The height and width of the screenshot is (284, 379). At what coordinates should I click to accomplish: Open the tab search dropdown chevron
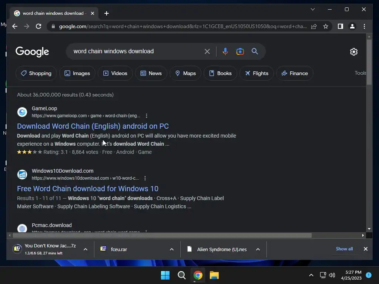coord(312,9)
